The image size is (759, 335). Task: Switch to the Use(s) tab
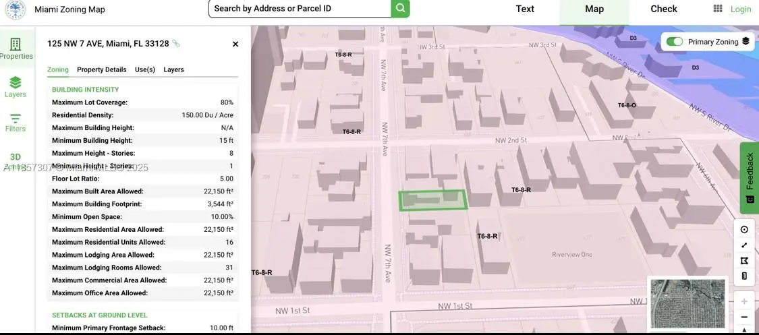(145, 69)
